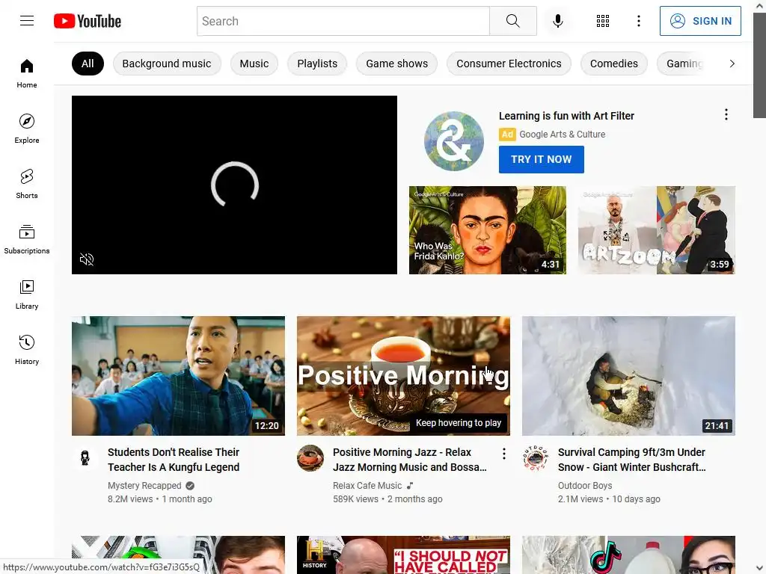The width and height of the screenshot is (766, 574).
Task: Open Outdoor Boys channel name
Action: 585,486
